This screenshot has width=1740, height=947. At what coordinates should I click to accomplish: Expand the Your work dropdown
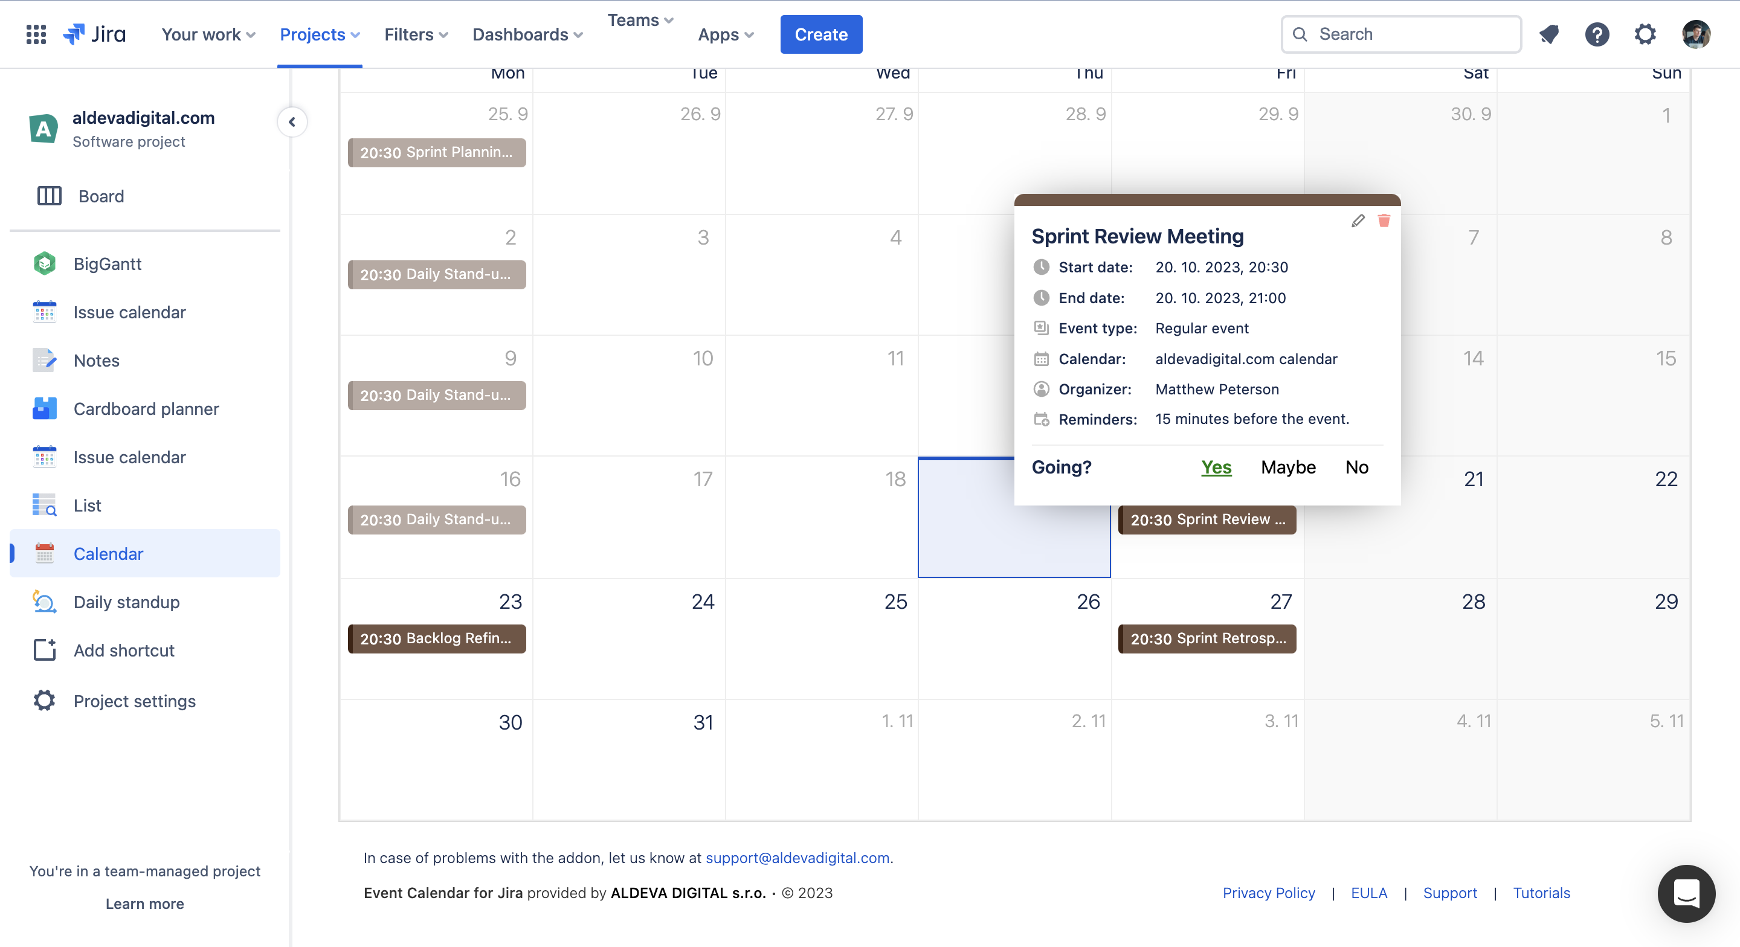[208, 34]
